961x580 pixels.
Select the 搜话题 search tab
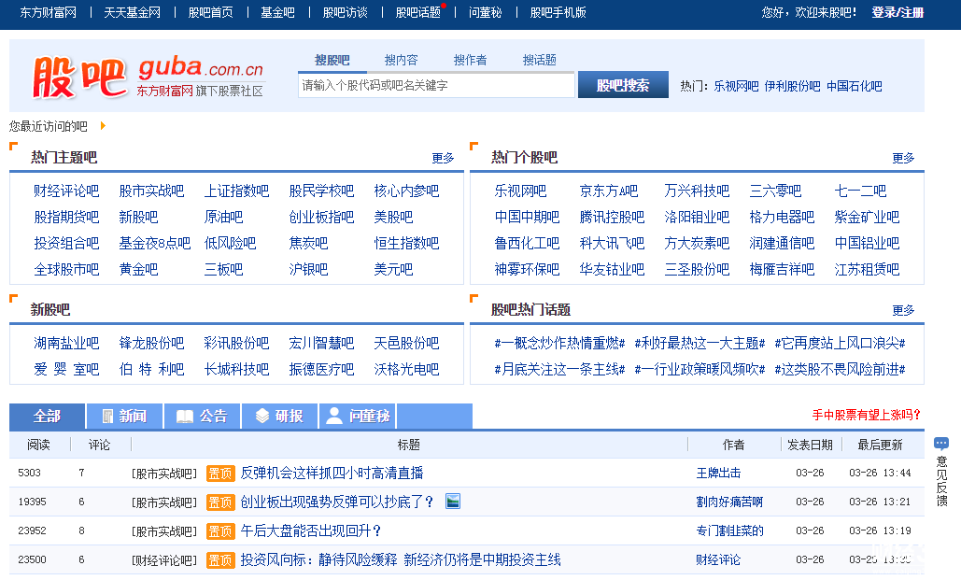pyautogui.click(x=540, y=60)
